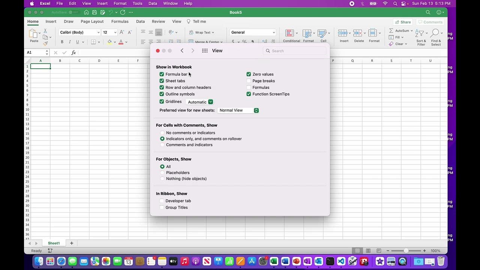Viewport: 480px width, 270px height.
Task: Toggle Row and column headers checkbox
Action: [x=162, y=87]
